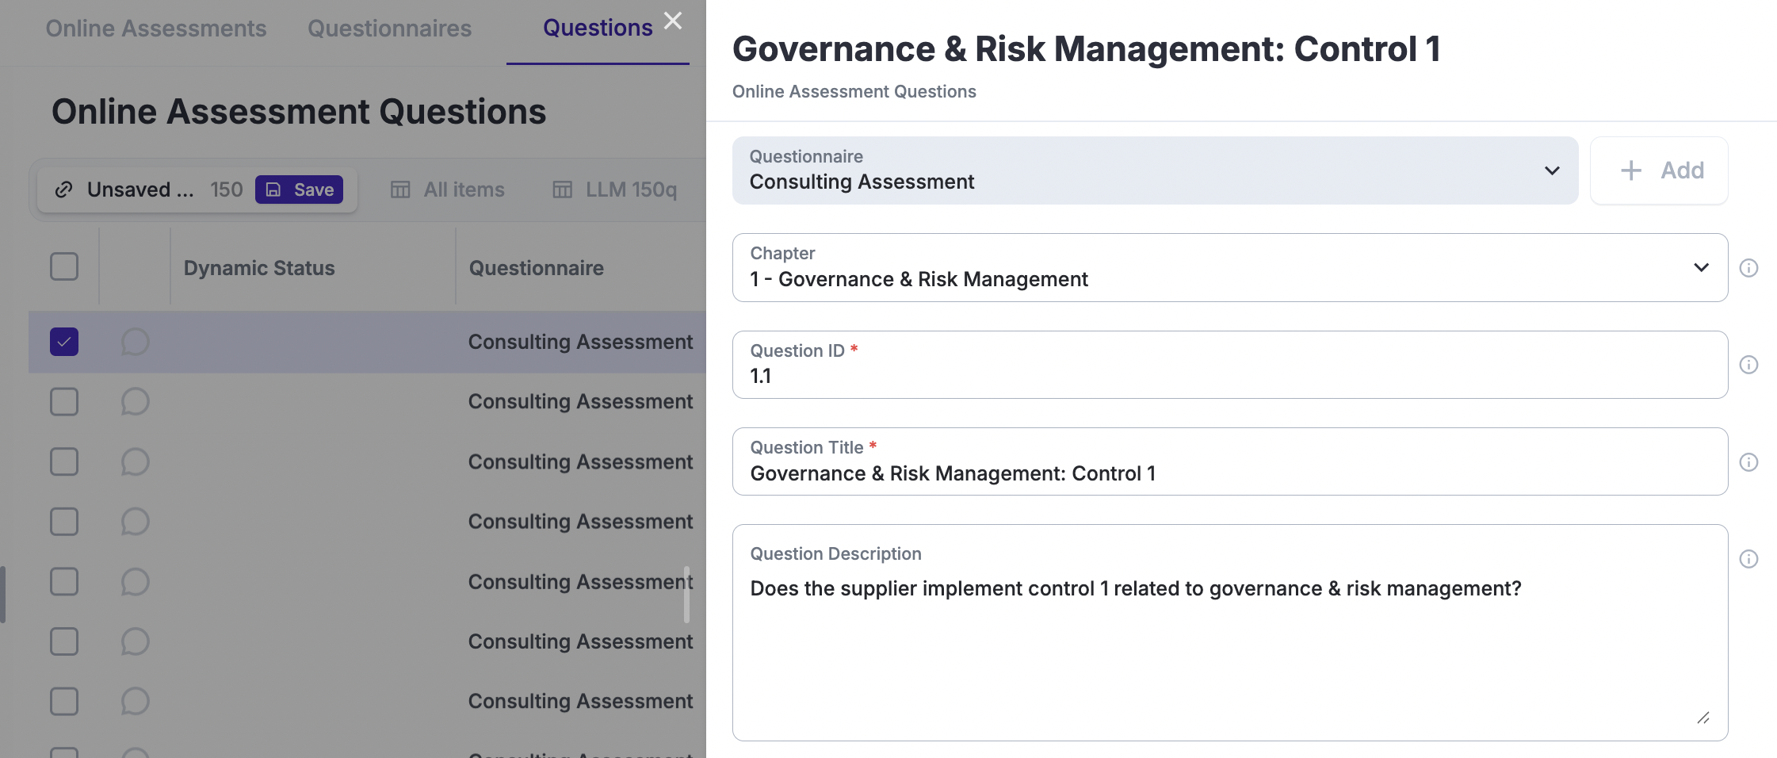Click into the Question Title input field
The image size is (1777, 758).
coord(1229,473)
